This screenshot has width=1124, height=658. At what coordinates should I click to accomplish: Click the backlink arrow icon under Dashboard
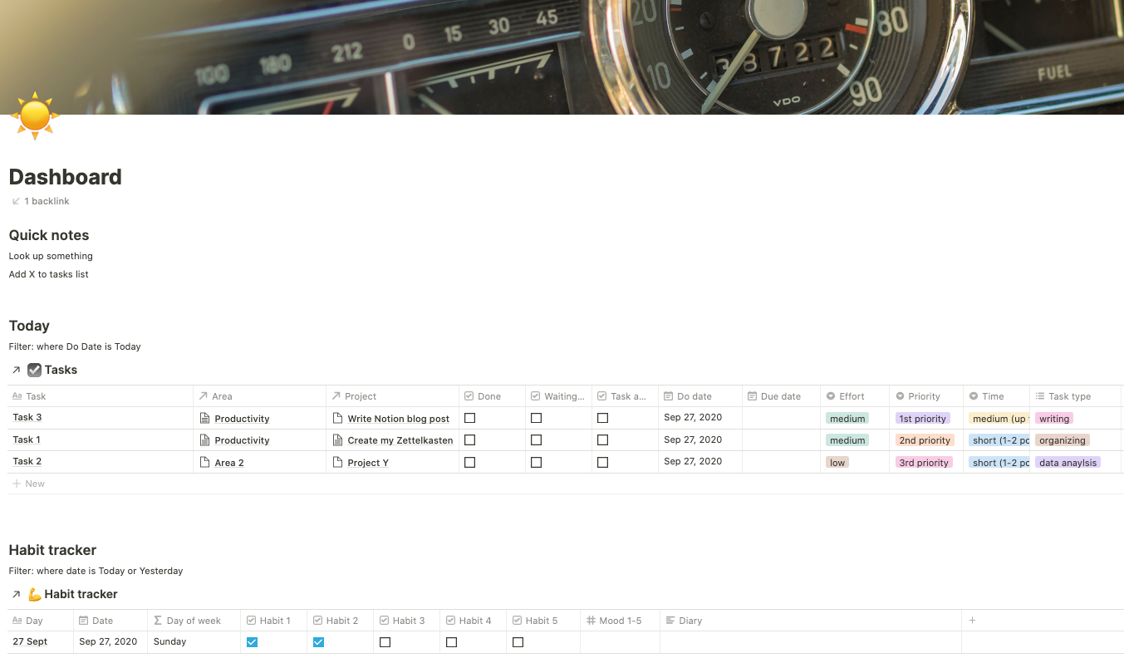pyautogui.click(x=16, y=201)
